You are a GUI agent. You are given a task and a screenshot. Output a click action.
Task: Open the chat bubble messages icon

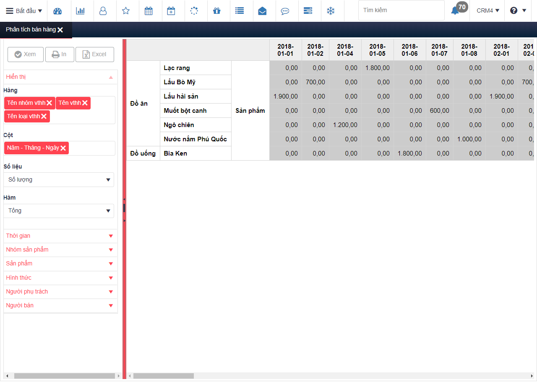(285, 11)
